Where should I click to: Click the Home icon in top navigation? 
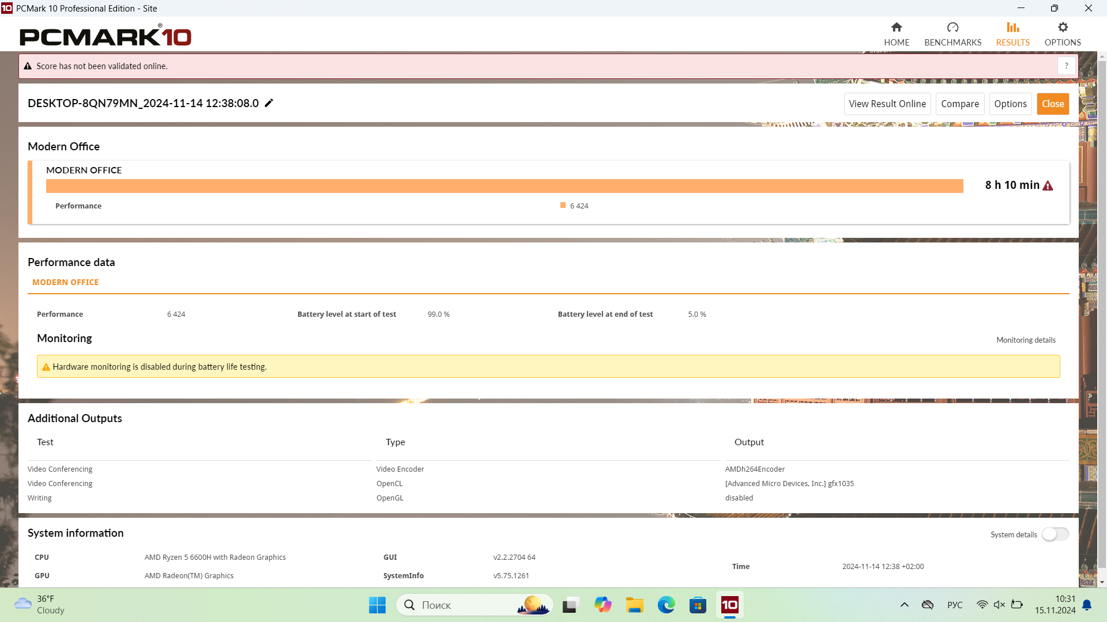896,28
